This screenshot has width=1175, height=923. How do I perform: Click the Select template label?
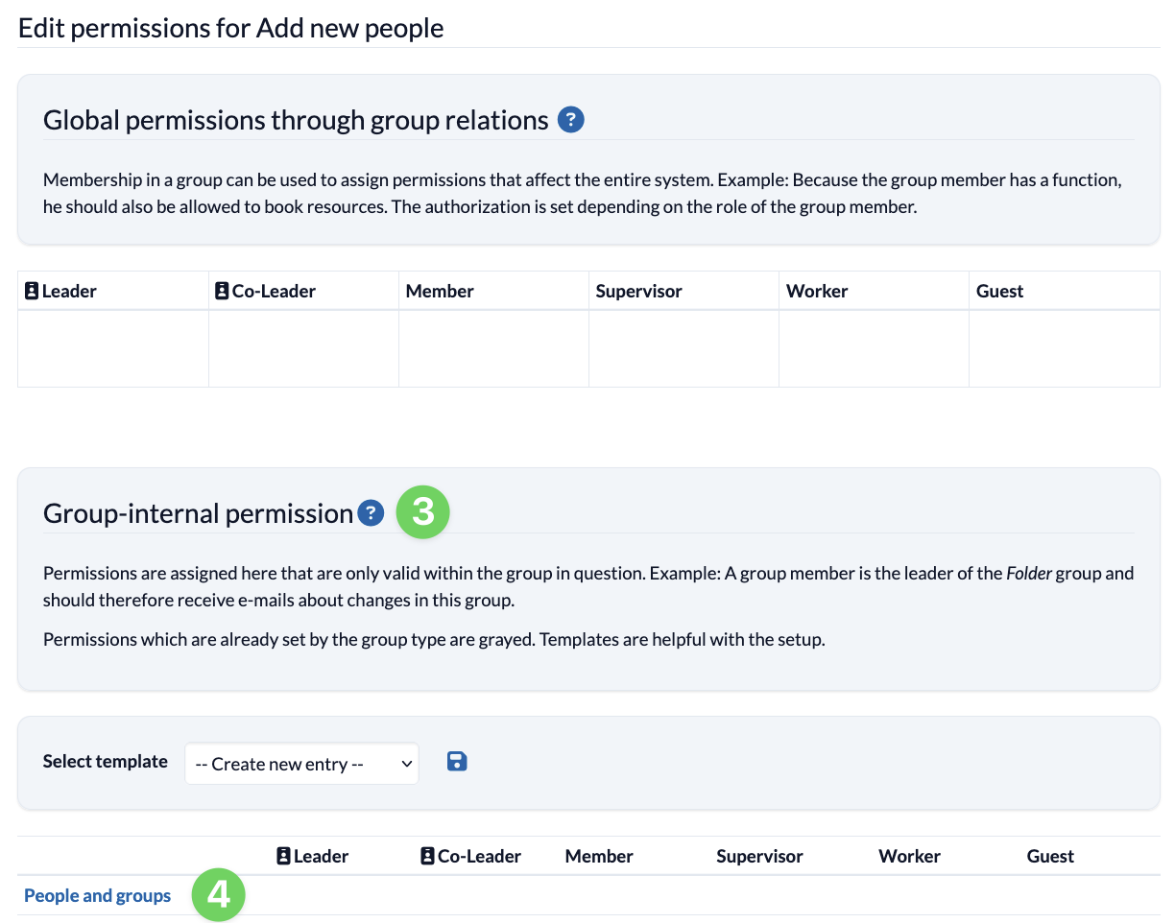pos(106,761)
